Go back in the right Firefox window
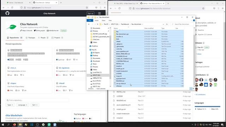The height and width of the screenshot is (127, 226). coord(111,8)
